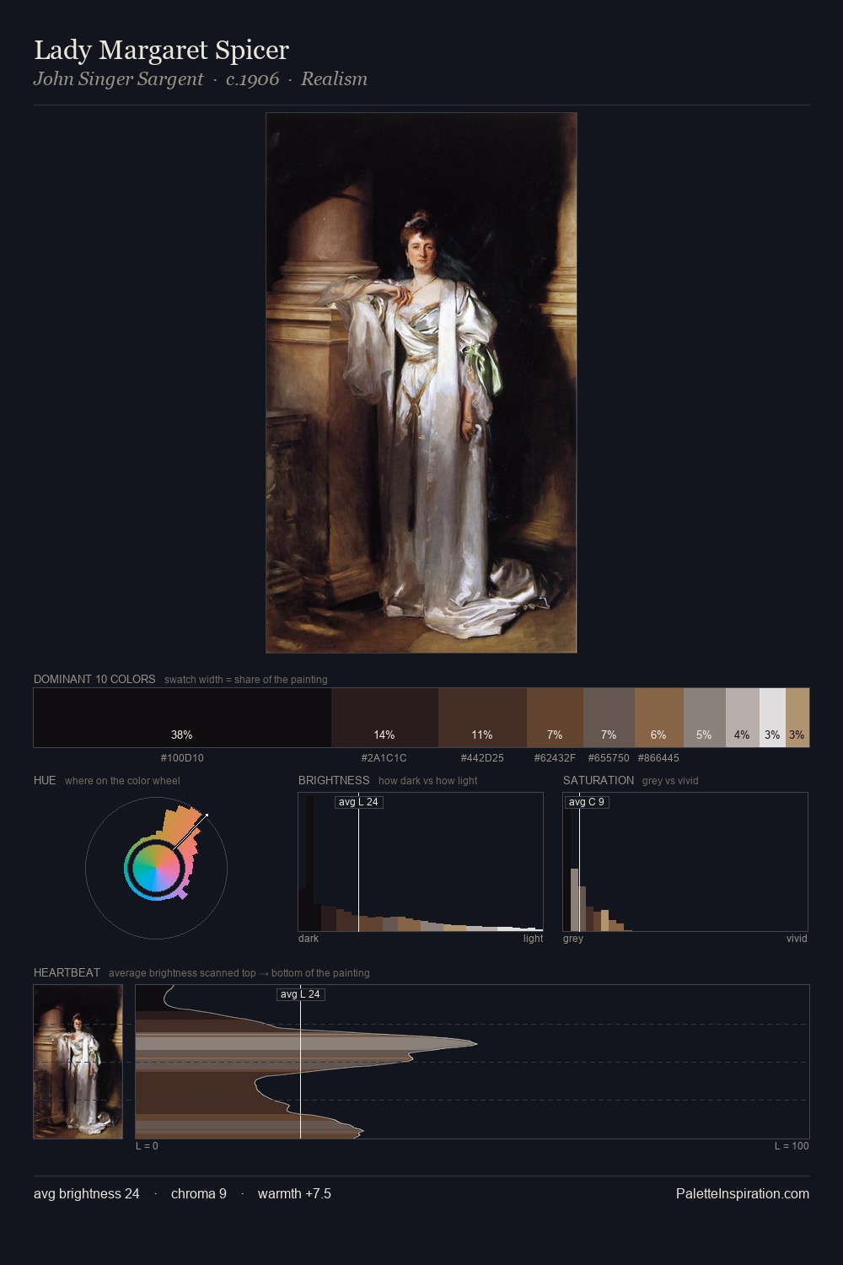Image resolution: width=843 pixels, height=1265 pixels.
Task: Pick the first 7% swatch #62432F
Action: [555, 718]
